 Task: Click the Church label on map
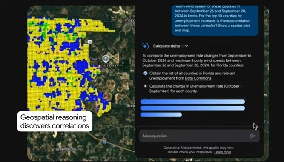click(x=95, y=59)
